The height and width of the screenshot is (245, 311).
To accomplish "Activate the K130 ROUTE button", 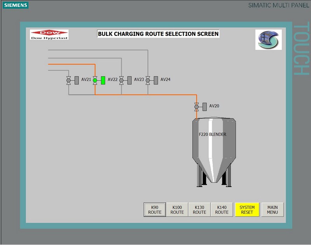I will [x=199, y=210].
